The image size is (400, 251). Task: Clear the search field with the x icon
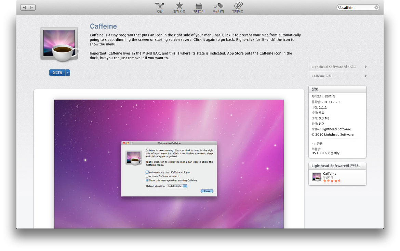(376, 7)
